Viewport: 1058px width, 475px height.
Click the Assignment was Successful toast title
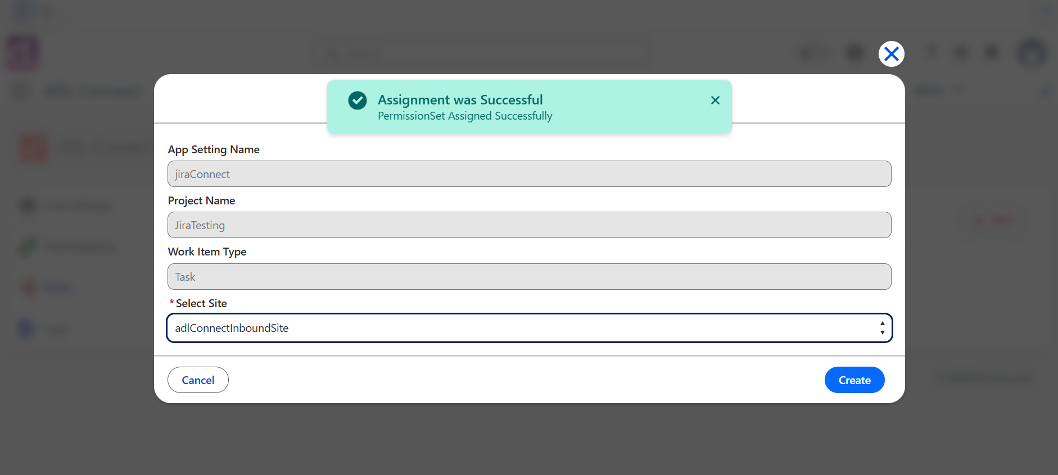[x=460, y=100]
